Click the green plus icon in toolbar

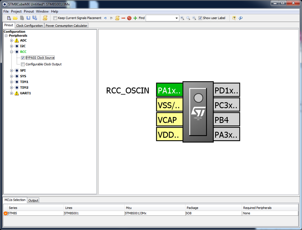(x=135, y=18)
